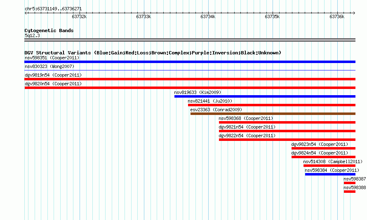Click the nsv598351 (Cooper2011) label
The height and width of the screenshot is (220, 367).
click(52, 58)
